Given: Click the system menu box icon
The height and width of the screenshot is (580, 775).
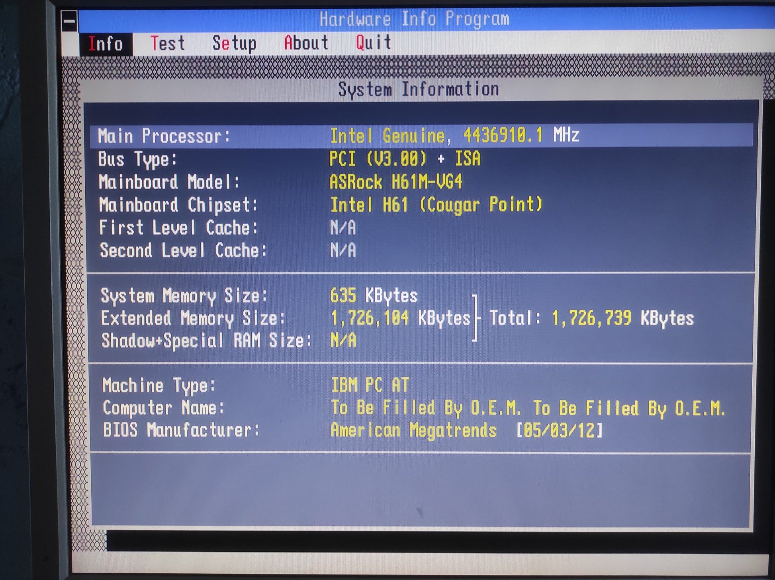Looking at the screenshot, I should (70, 22).
